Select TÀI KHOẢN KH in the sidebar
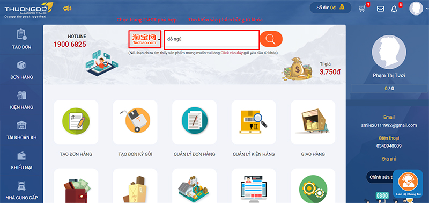The image size is (429, 203). [x=21, y=130]
